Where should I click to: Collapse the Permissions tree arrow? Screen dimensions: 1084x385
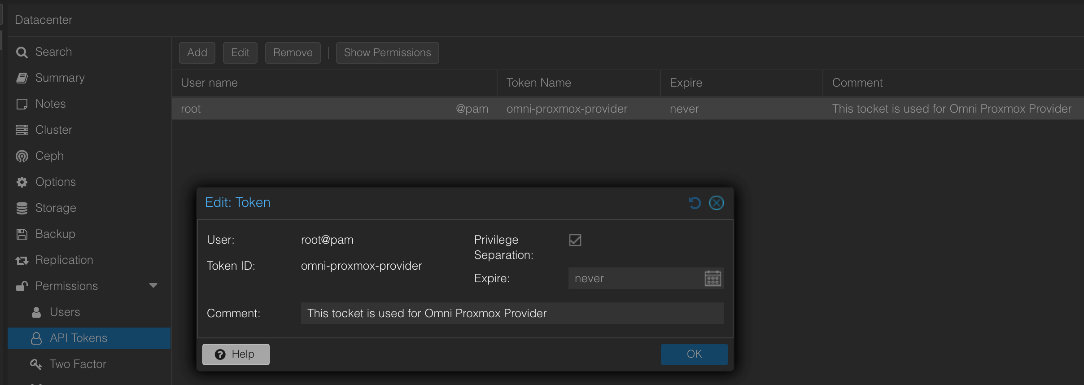pyautogui.click(x=153, y=286)
